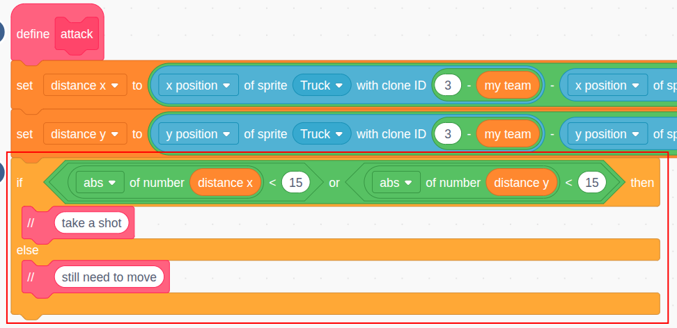Select the 'or' operator block
The width and height of the screenshot is (677, 328).
(x=334, y=183)
